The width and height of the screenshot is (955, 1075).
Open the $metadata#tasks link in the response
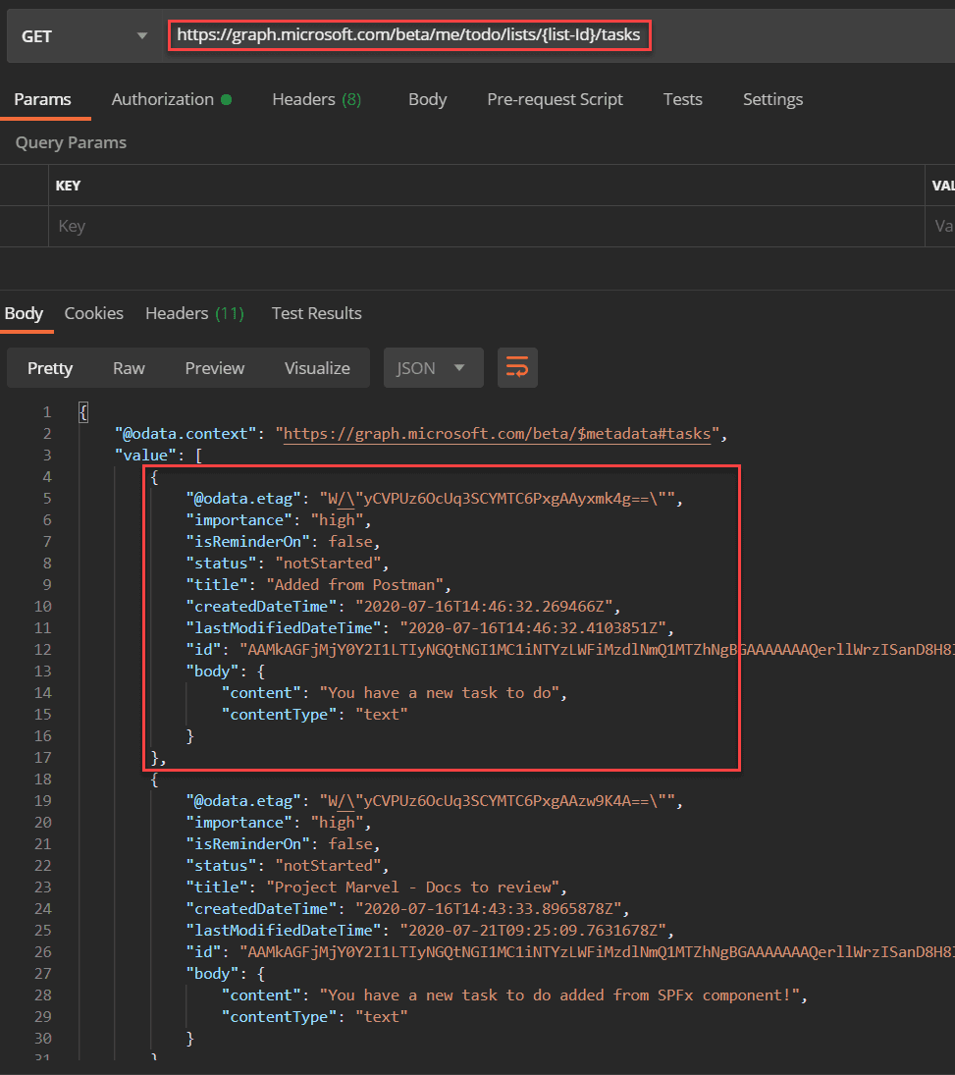pyautogui.click(x=497, y=434)
